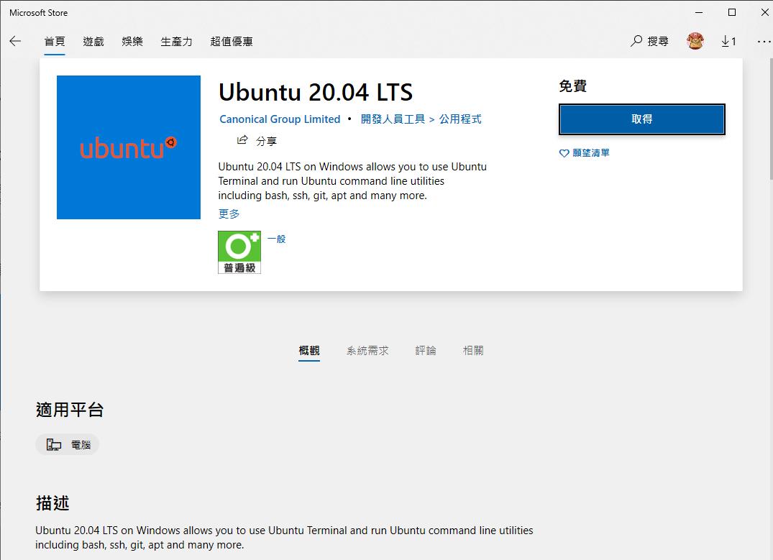This screenshot has width=773, height=560.
Task: Click the 描述 heading
Action: tap(52, 503)
